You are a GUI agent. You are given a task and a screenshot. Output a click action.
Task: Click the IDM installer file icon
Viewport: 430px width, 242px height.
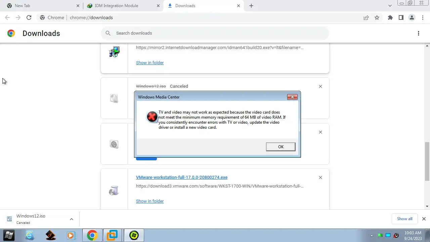click(114, 52)
